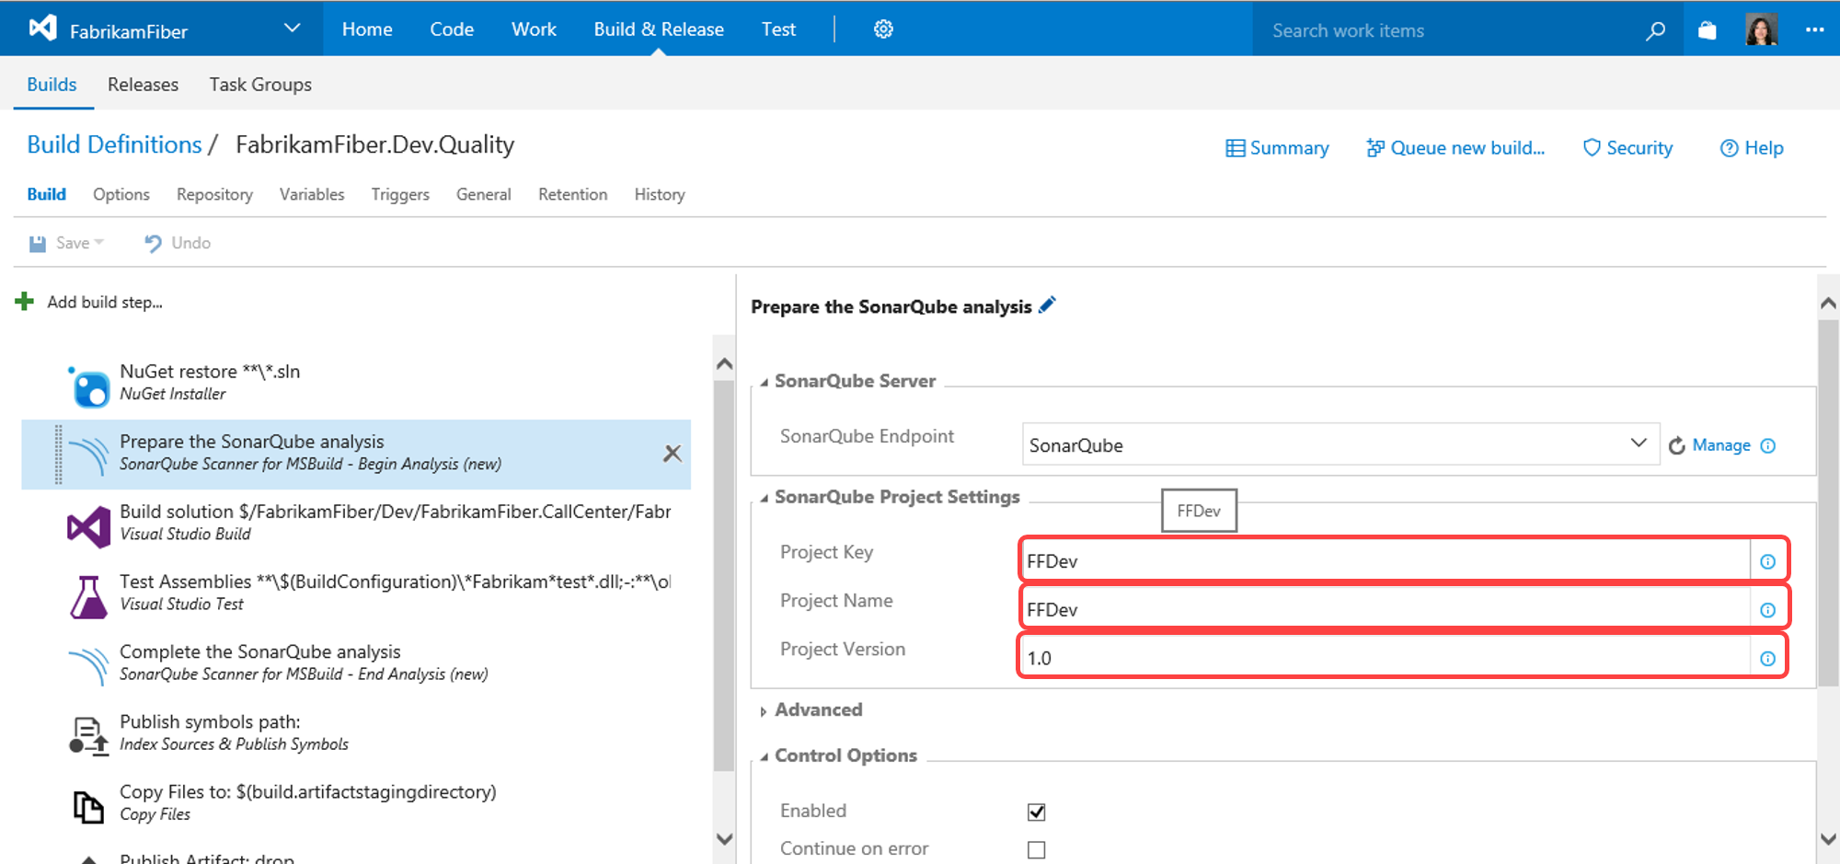1840x864 pixels.
Task: Show info tooltip for Project Version
Action: [x=1768, y=659]
